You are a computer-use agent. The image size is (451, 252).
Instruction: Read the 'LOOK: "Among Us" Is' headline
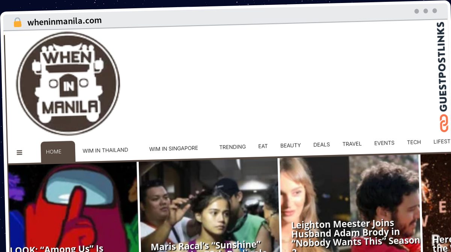(56, 248)
